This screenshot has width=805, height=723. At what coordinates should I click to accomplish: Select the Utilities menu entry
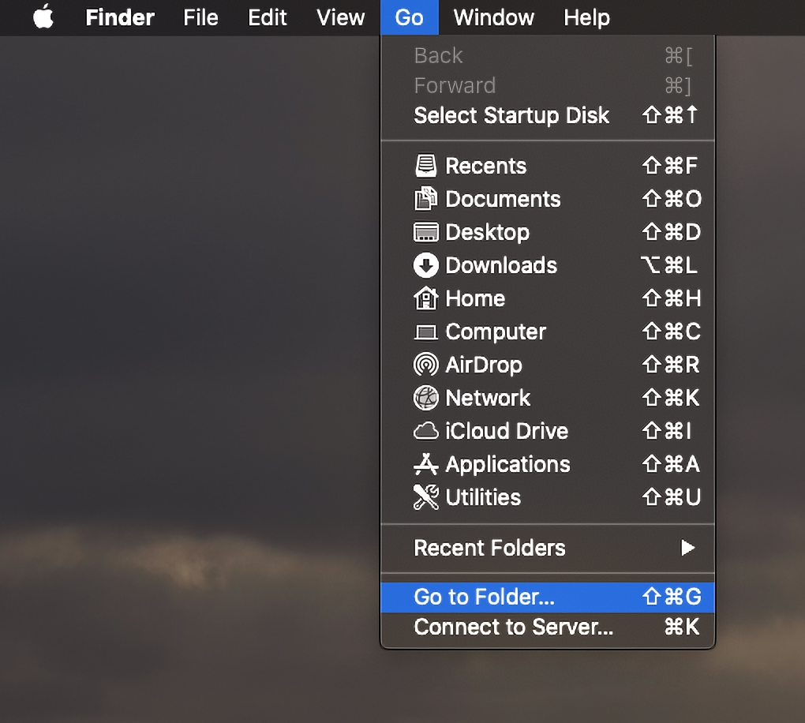pyautogui.click(x=548, y=497)
